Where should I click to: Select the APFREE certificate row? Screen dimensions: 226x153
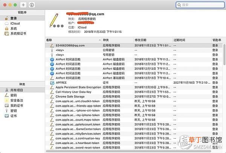(134, 83)
